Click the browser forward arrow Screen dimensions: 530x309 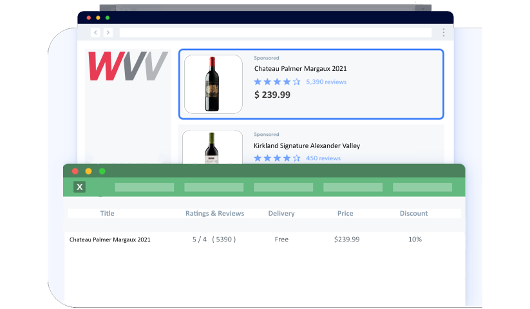(x=108, y=32)
